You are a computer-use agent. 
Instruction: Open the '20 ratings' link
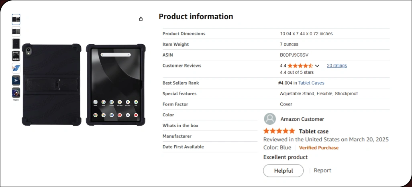337,66
